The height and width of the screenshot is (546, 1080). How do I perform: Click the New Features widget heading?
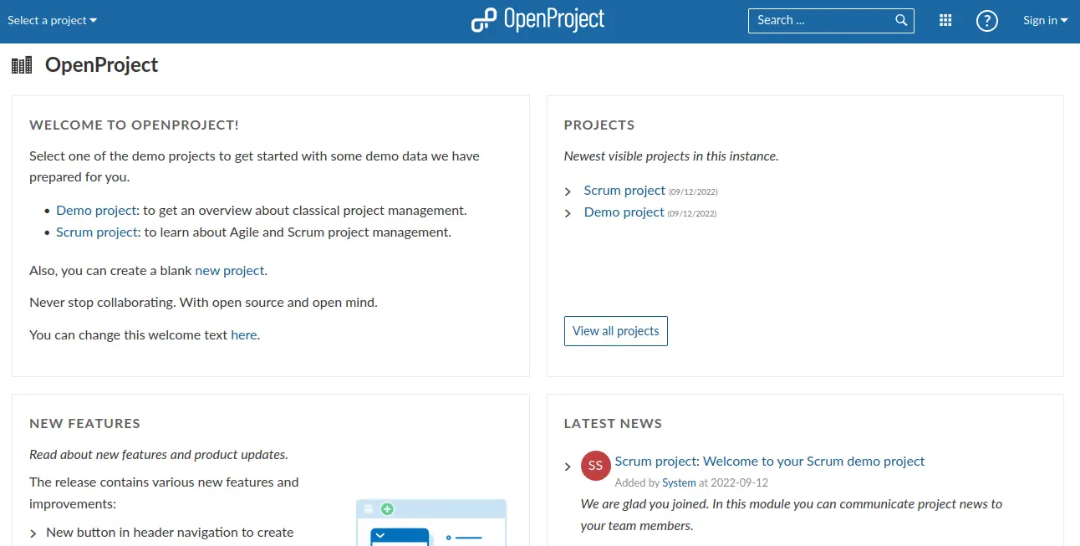pos(84,424)
